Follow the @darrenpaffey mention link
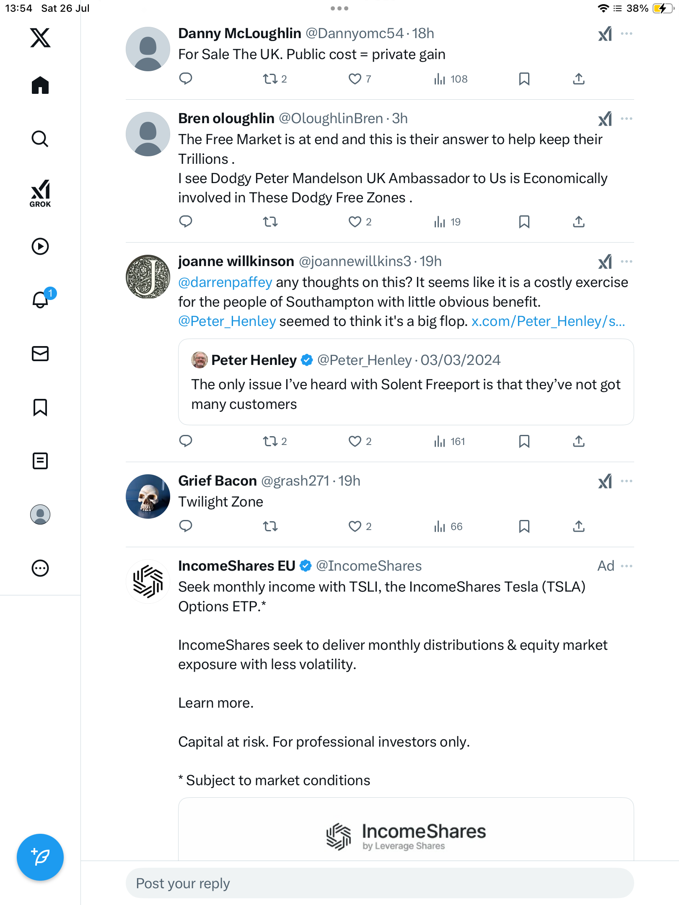 pos(225,282)
